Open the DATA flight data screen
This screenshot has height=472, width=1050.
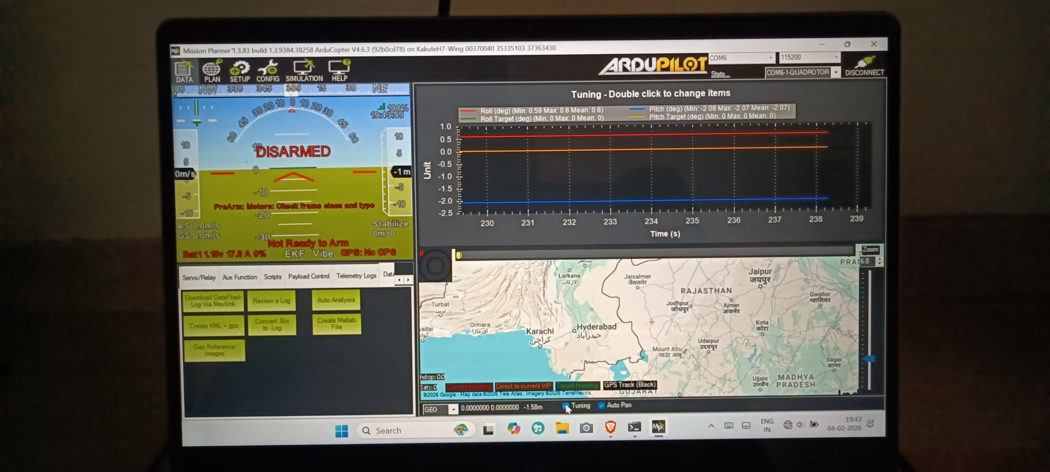click(x=184, y=72)
